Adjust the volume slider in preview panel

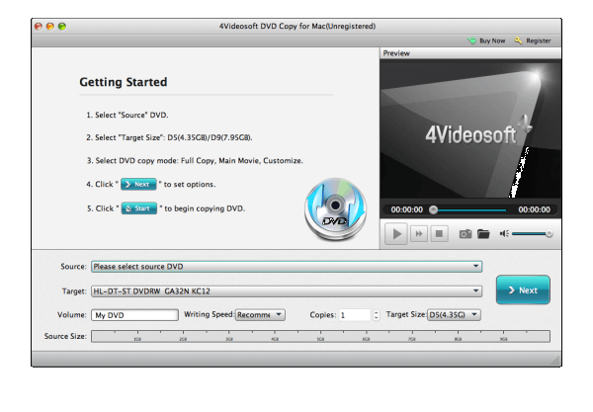[533, 234]
